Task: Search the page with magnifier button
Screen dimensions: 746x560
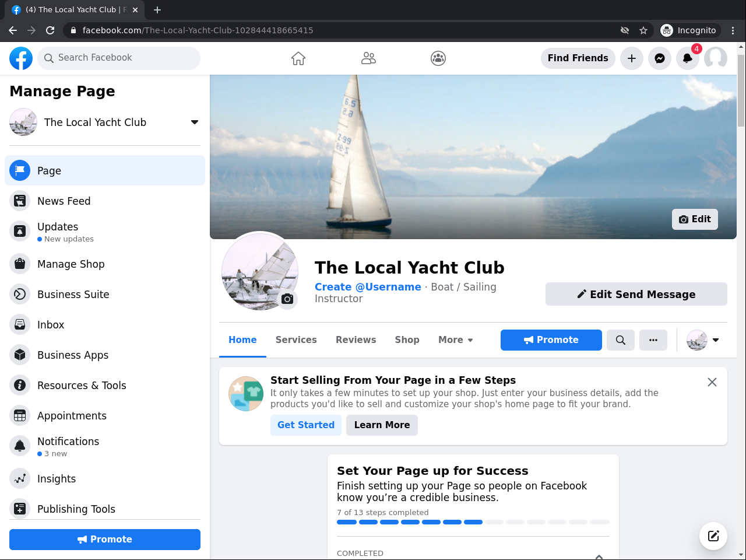Action: (621, 340)
